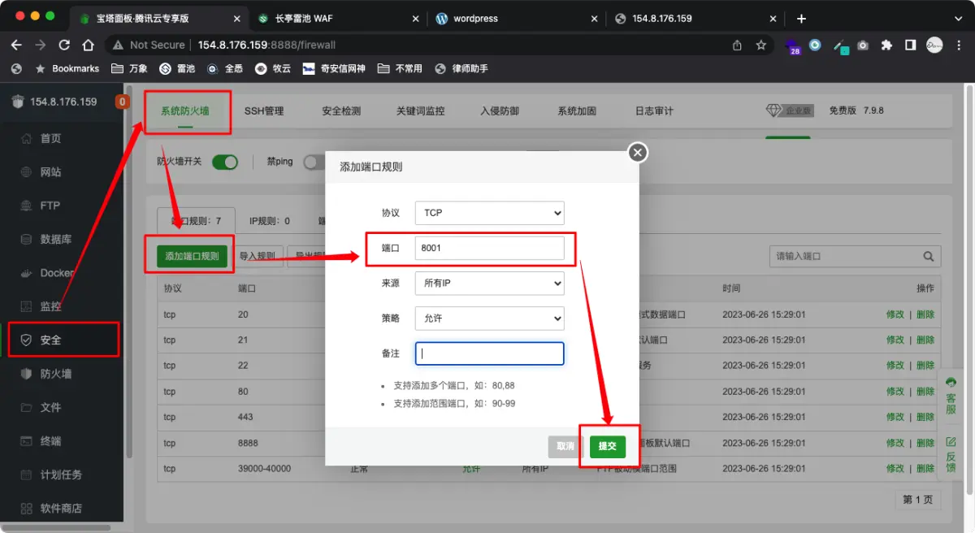Click the browser home icon

click(88, 45)
